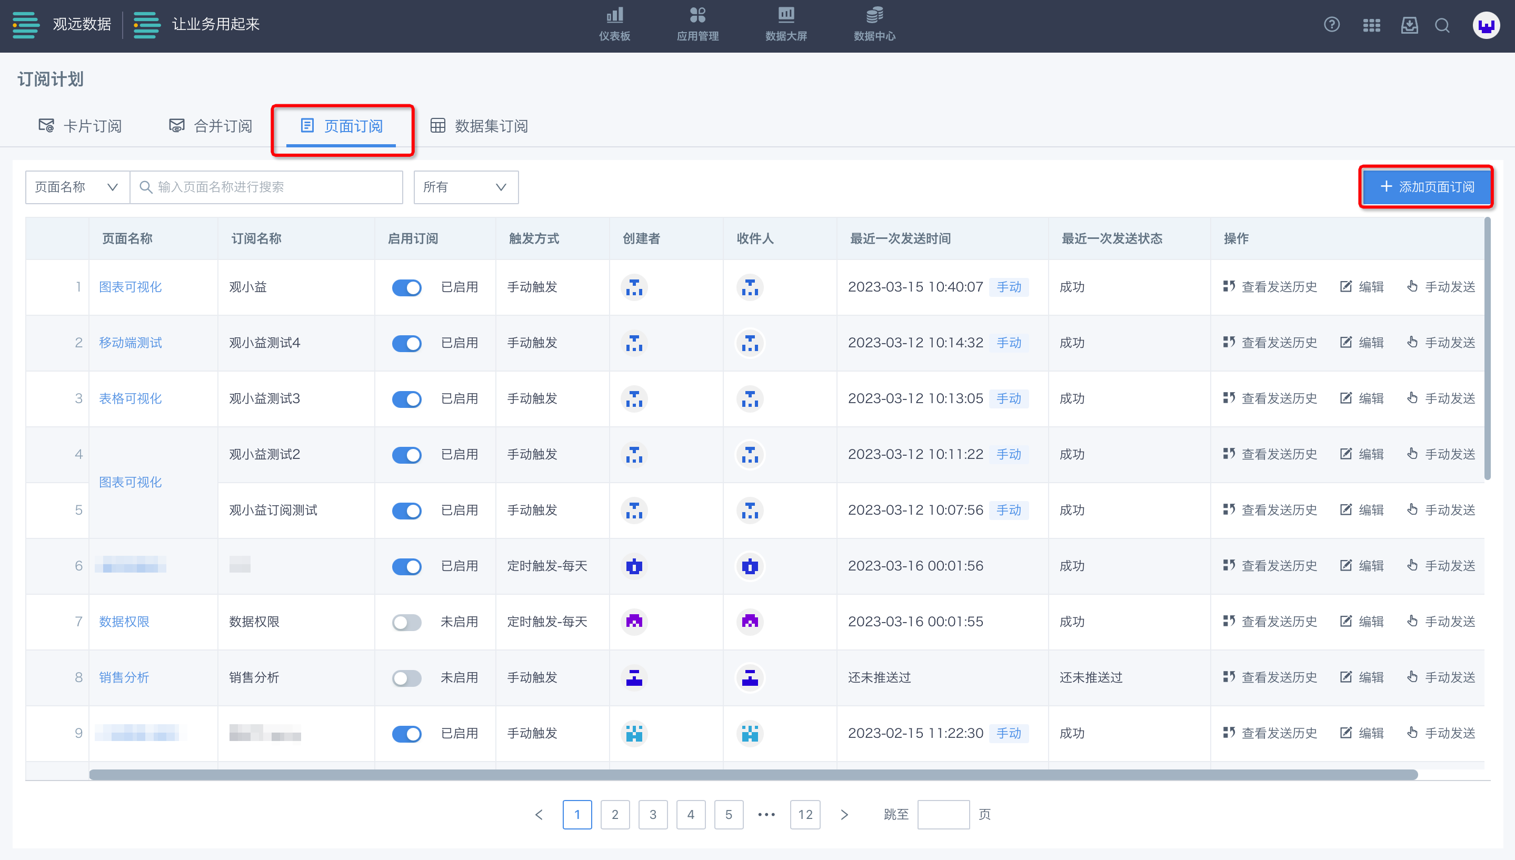Disable the 观小益 subscription toggle
Screen dimensions: 1515x860
coord(406,288)
